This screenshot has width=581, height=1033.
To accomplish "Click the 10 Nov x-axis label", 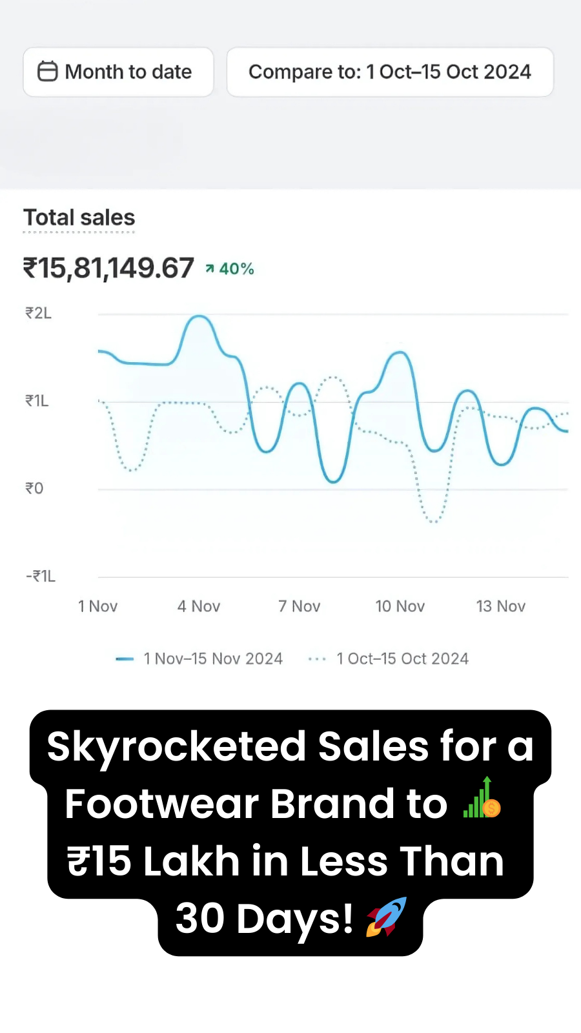I will coord(400,606).
